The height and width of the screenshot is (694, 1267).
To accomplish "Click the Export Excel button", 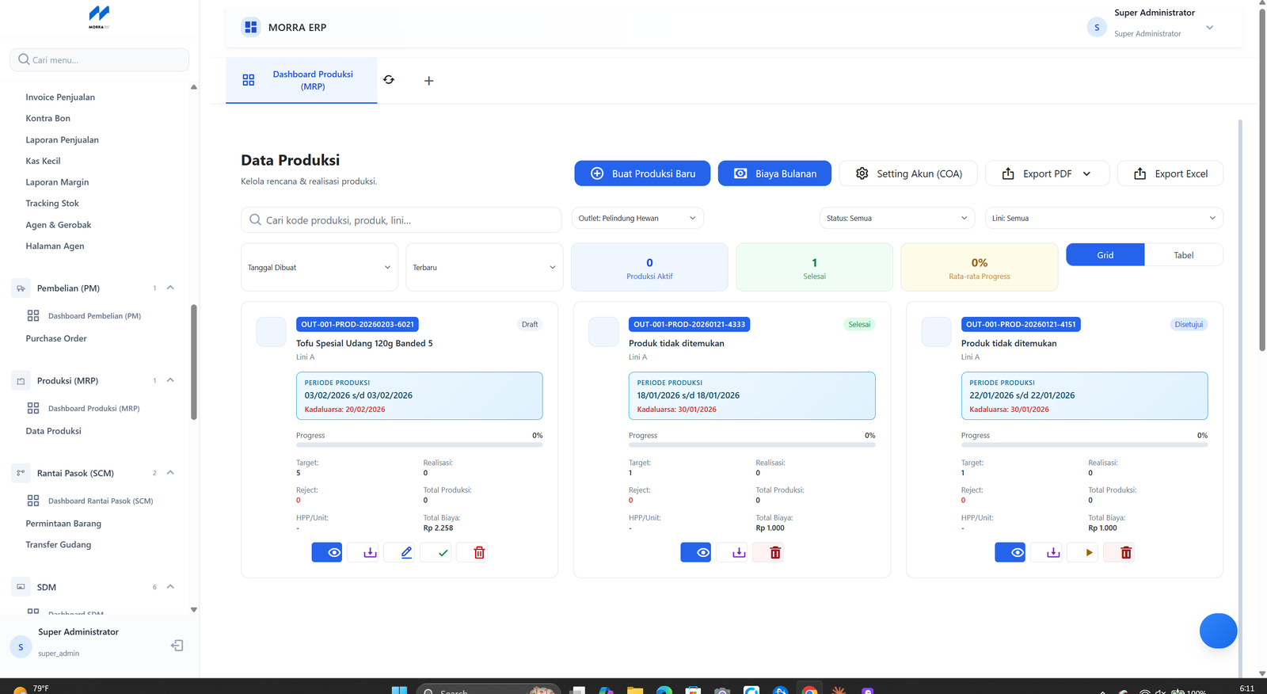I will (1170, 173).
